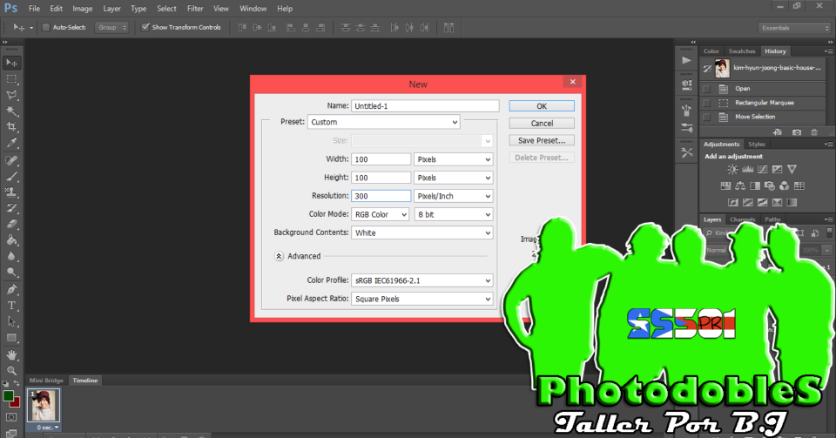This screenshot has width=836, height=438.
Task: Open the Resolution units Pixels/Inch dropdown
Action: [453, 196]
